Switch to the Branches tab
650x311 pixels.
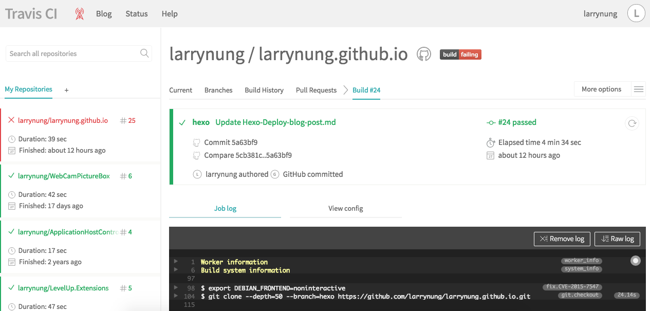coord(218,90)
